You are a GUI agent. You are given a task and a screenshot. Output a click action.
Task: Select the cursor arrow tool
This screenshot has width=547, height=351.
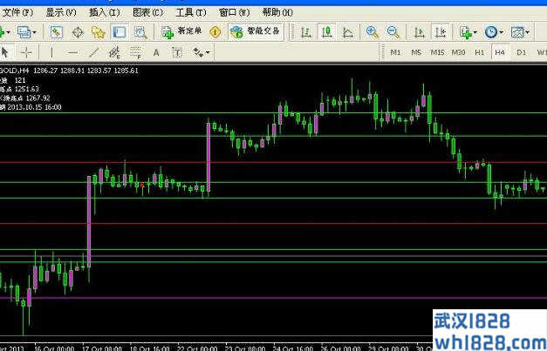coord(7,53)
